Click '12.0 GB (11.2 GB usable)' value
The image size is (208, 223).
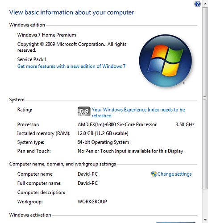click(103, 133)
